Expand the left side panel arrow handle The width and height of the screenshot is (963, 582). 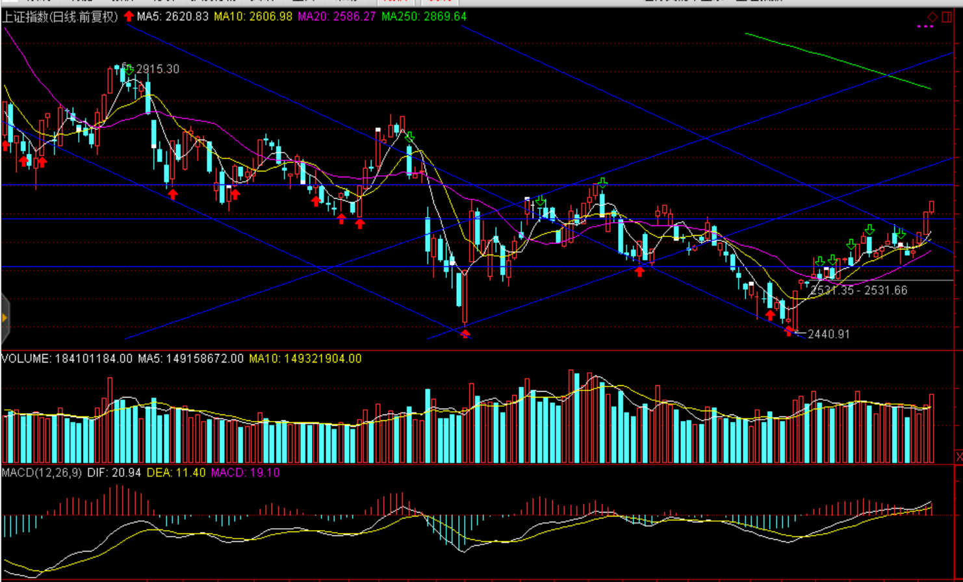[x=5, y=318]
